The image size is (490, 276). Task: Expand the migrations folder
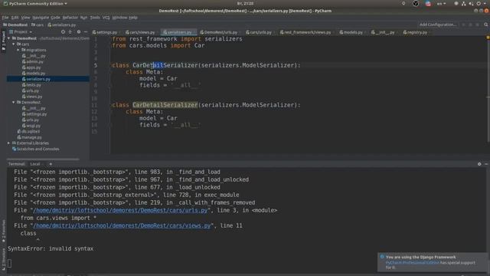[18, 50]
